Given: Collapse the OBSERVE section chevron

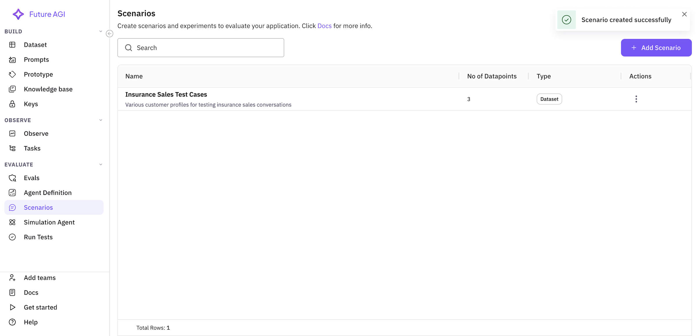Looking at the screenshot, I should point(101,120).
